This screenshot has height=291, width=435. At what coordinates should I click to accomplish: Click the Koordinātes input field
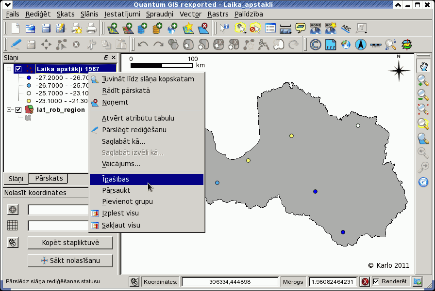[230, 282]
